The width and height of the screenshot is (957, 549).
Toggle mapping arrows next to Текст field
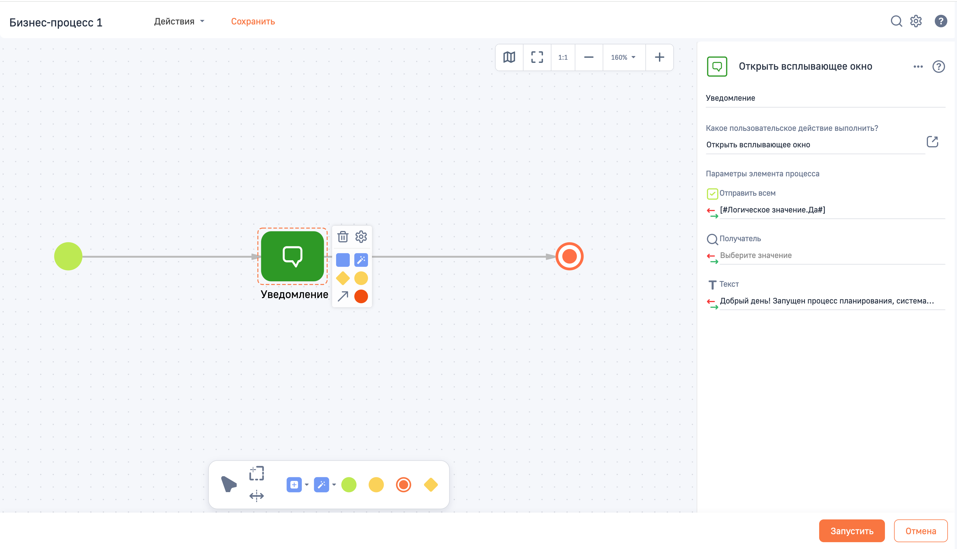712,304
